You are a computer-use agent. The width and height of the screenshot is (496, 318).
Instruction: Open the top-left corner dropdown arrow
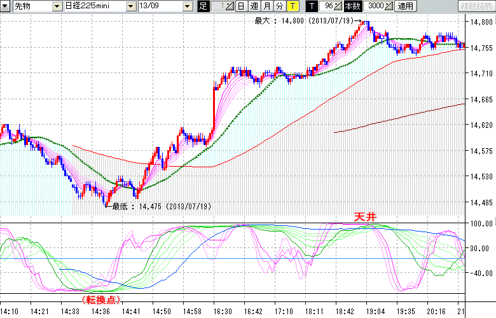(6, 6)
